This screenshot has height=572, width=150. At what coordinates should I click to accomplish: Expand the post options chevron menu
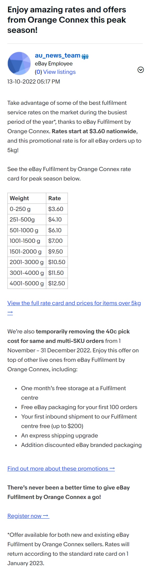coord(141,70)
